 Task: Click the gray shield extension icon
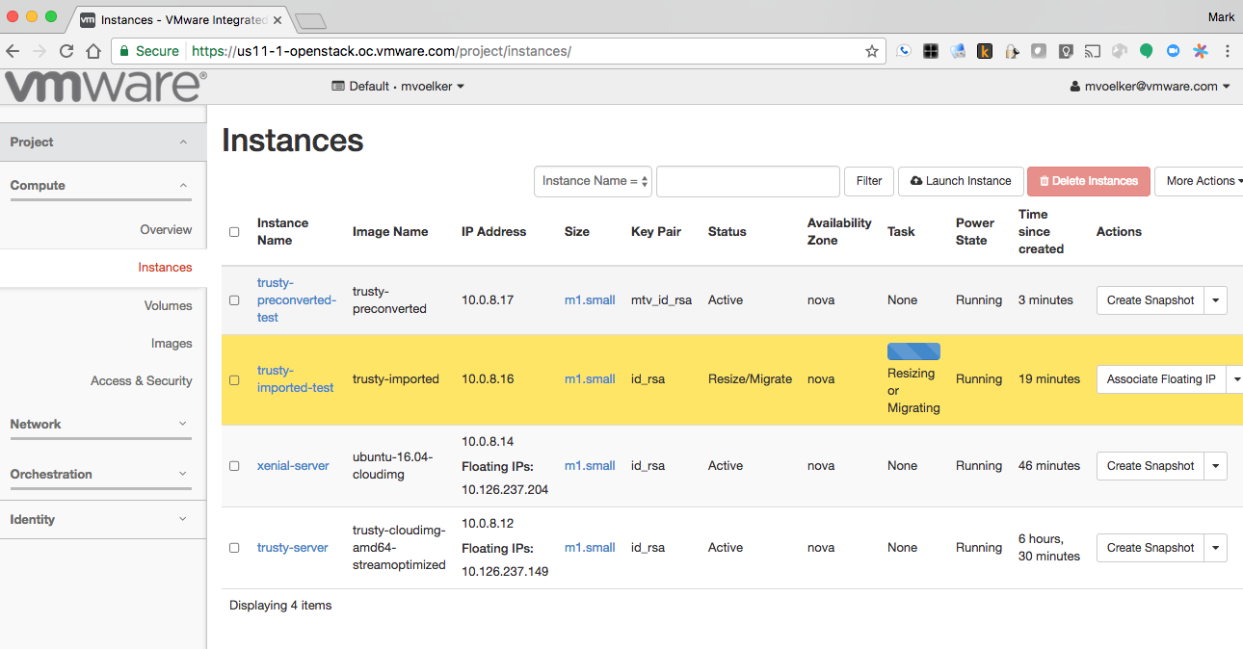pyautogui.click(x=1039, y=51)
